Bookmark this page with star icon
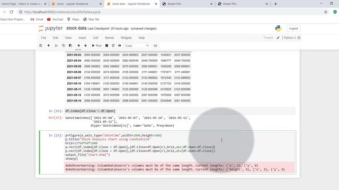The height and width of the screenshot is (190, 339). [x=326, y=12]
